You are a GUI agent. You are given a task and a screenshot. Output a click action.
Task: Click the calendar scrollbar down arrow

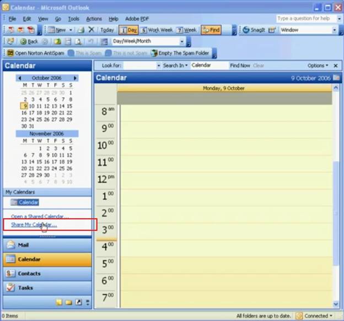click(x=336, y=304)
